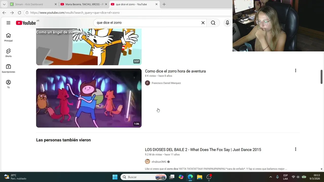Open LOS DIOSES DEL BAILE 2 video title
Screen dimensions: 324x182
click(x=203, y=150)
